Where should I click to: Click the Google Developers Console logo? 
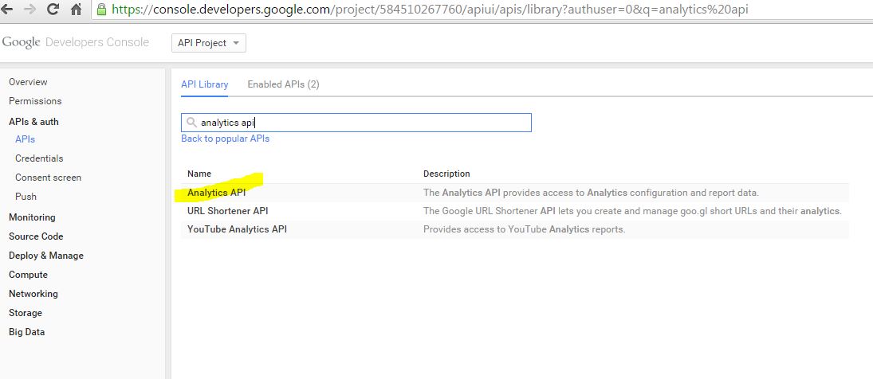tap(76, 43)
